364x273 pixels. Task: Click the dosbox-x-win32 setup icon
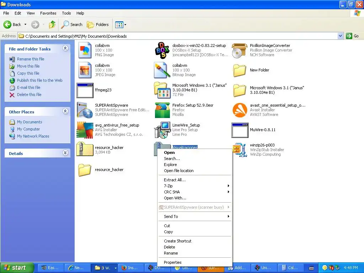pyautogui.click(x=162, y=50)
